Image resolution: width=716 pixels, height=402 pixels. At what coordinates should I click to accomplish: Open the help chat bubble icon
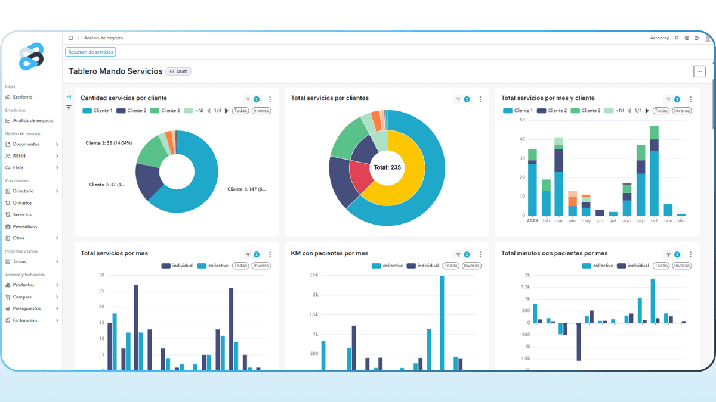coord(696,38)
